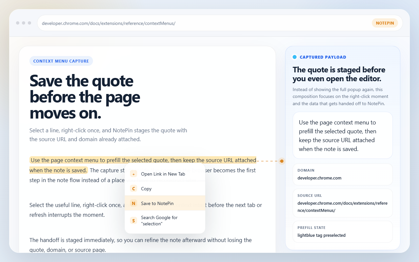Click the NOTEPIN badge in address bar

[x=385, y=23]
